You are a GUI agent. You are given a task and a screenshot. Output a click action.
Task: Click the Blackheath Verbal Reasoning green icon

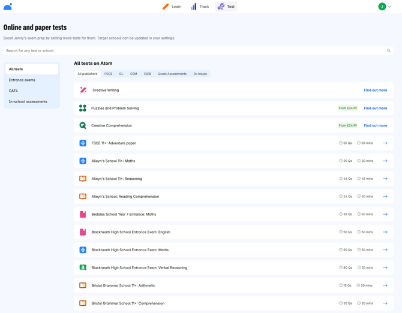point(83,267)
